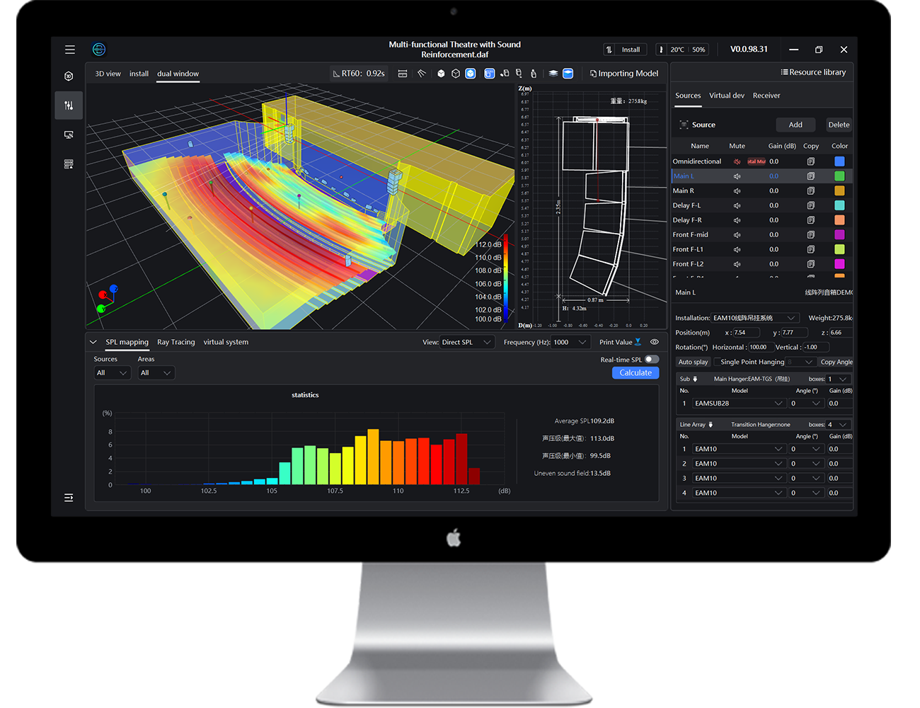Image resolution: width=920 pixels, height=708 pixels.
Task: Click the RT60 0.92s reverberation indicator
Action: pos(360,74)
